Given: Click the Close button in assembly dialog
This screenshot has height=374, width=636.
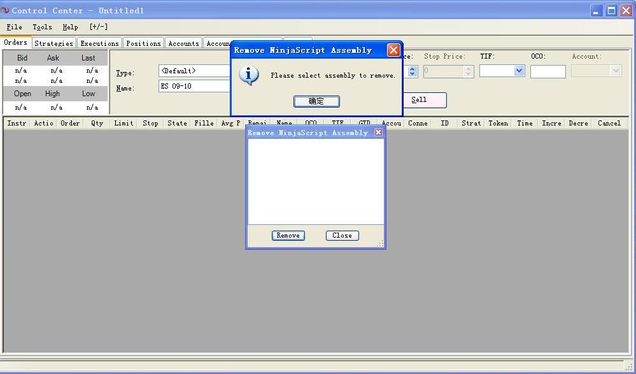Looking at the screenshot, I should (x=342, y=236).
